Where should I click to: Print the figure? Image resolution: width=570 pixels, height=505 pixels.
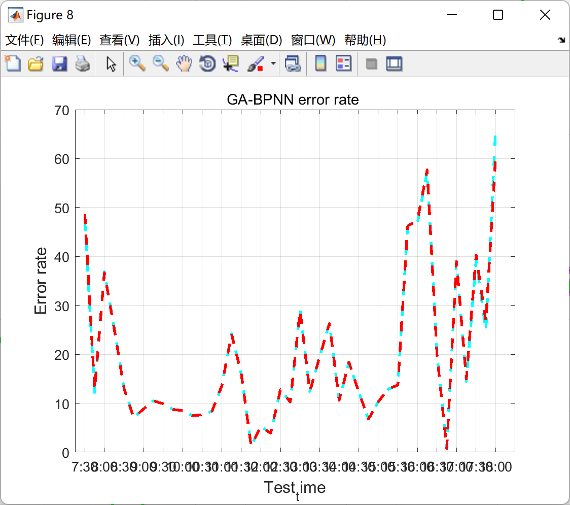point(83,63)
